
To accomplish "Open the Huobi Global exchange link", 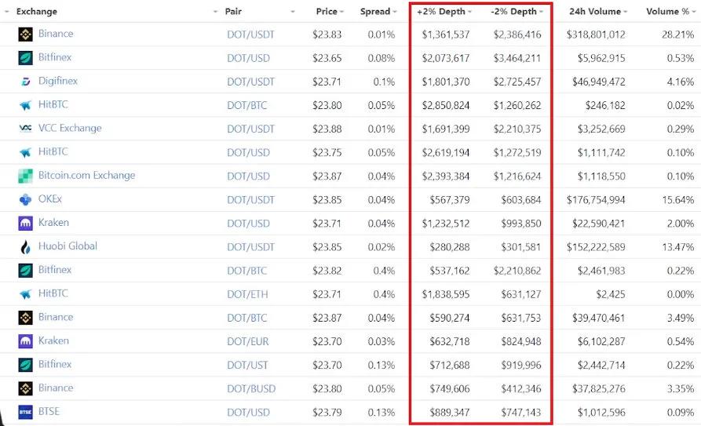I will point(68,246).
